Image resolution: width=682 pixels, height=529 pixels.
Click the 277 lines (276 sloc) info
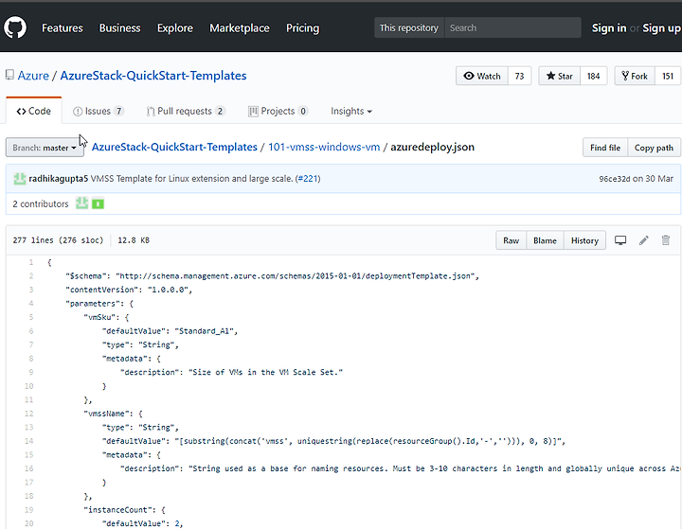coord(58,240)
